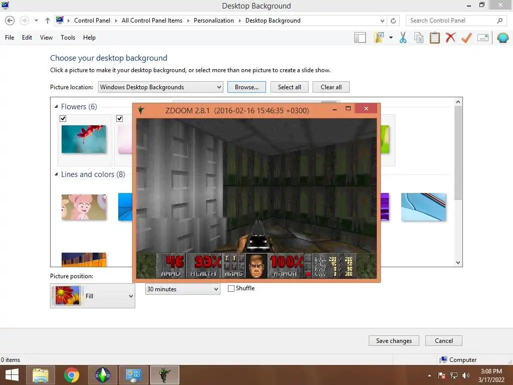Go to All Control Panel Items breadcrumb
This screenshot has width=513, height=385.
pyautogui.click(x=152, y=21)
